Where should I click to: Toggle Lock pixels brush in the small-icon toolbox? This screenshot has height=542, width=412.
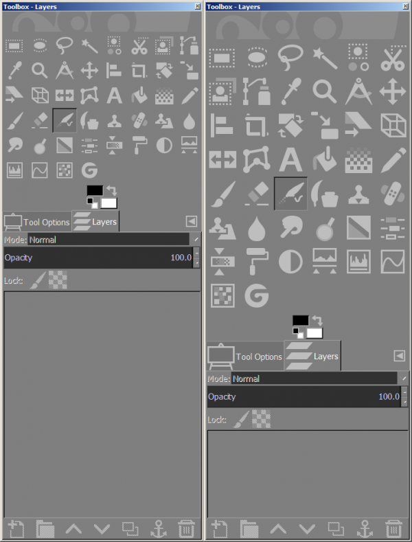pos(38,280)
